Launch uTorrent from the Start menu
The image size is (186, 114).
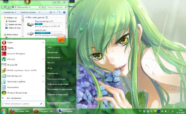pyautogui.click(x=23, y=59)
